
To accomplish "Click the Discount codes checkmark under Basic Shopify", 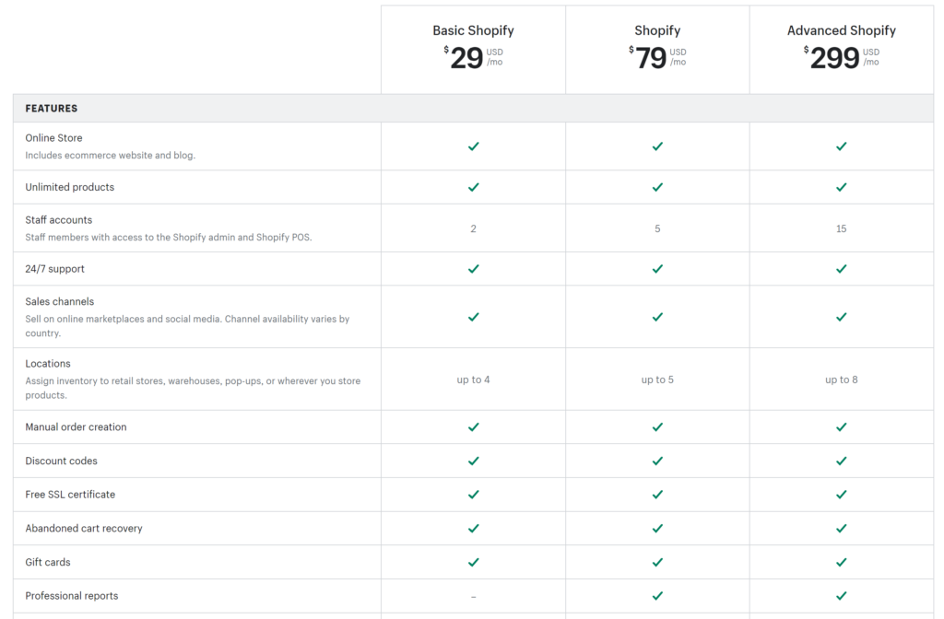I will (473, 461).
